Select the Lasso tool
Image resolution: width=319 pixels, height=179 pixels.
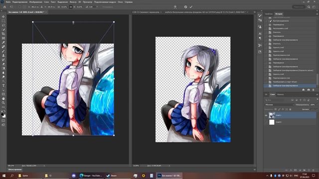[3, 25]
